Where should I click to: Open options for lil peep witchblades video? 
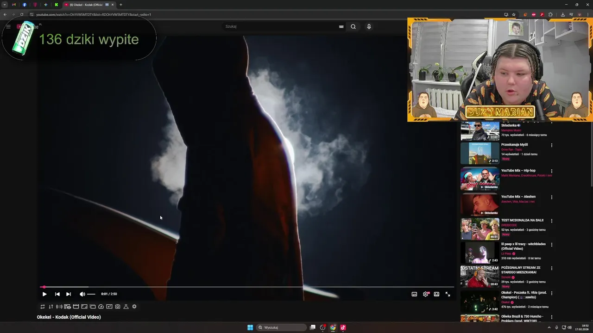(x=551, y=245)
